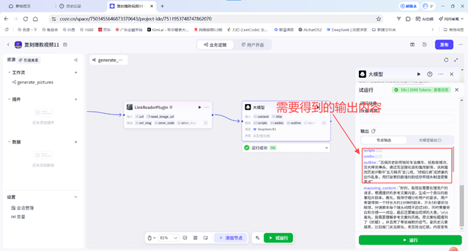
Task: Open a new browser tab
Action: (163, 6)
